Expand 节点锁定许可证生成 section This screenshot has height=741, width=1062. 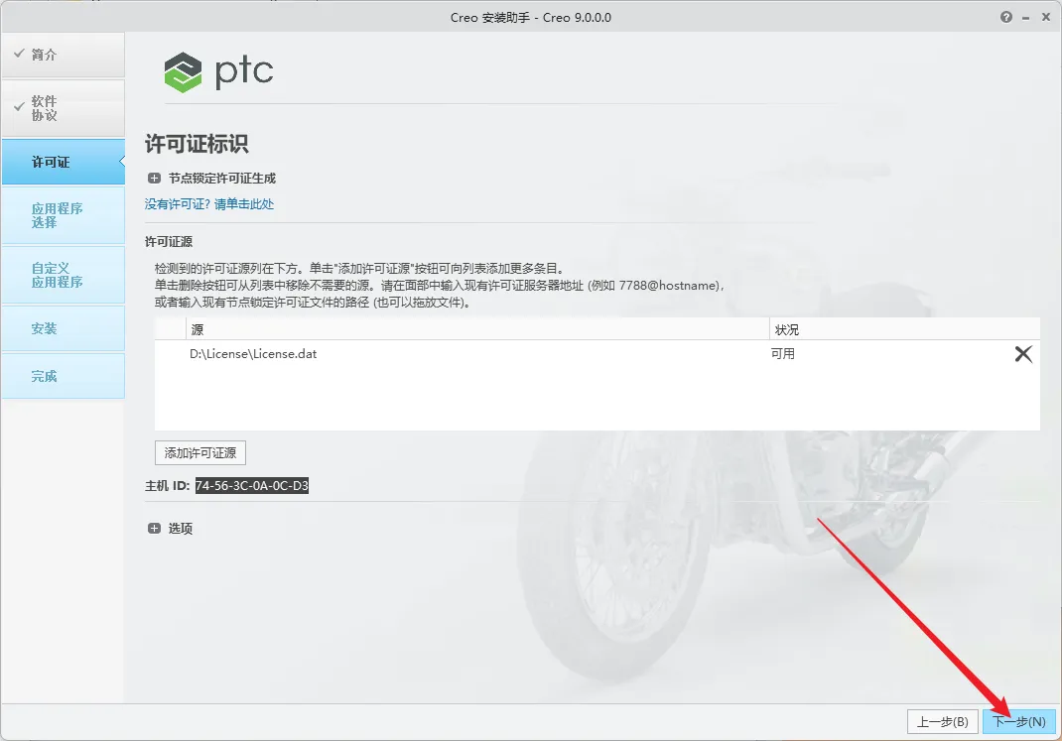pos(154,178)
